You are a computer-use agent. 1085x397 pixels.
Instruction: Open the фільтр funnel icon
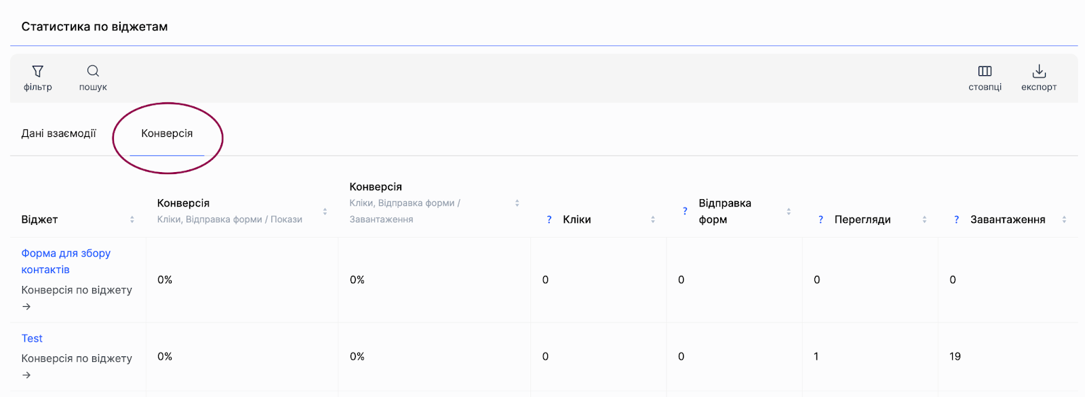tap(38, 71)
